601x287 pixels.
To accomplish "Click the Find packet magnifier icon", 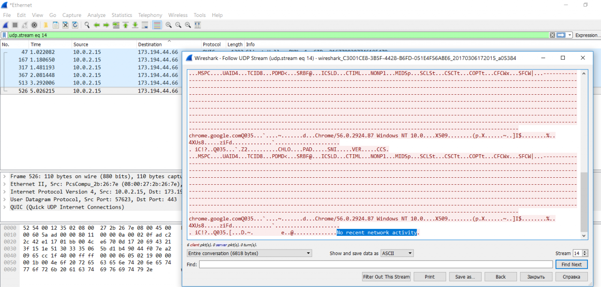I will pyautogui.click(x=87, y=25).
